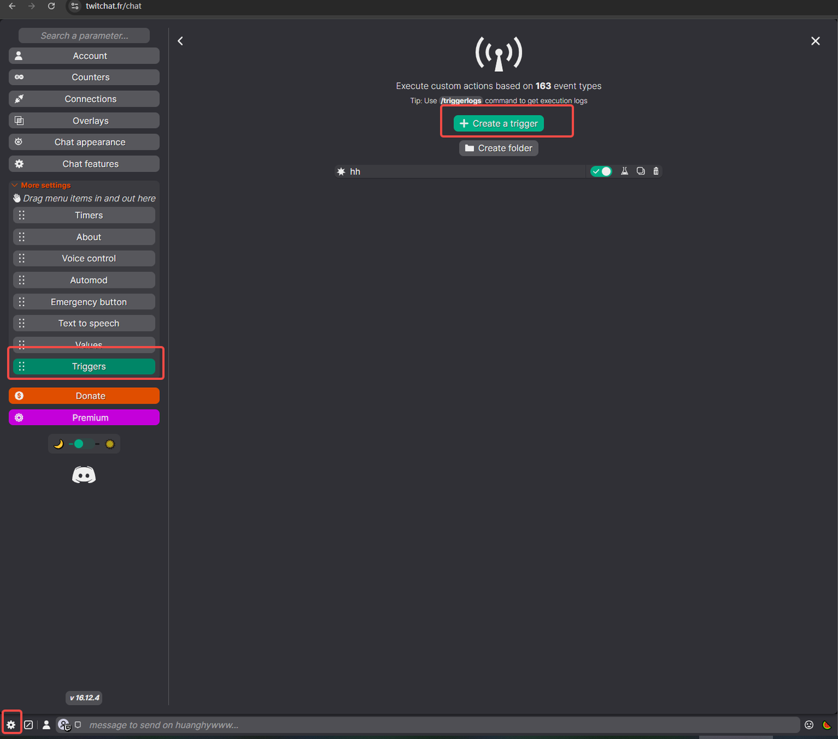
Task: Focus the Search a parameter field
Action: tap(84, 36)
